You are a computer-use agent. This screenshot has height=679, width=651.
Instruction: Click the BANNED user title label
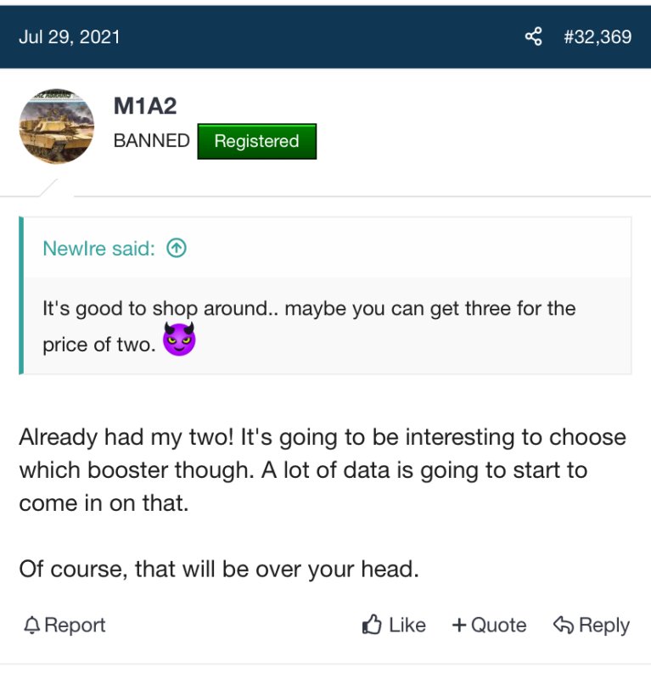click(151, 141)
